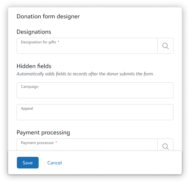The height and width of the screenshot is (183, 190).
Task: Click the word Automatically in the helper text
Action: [x=29, y=74]
